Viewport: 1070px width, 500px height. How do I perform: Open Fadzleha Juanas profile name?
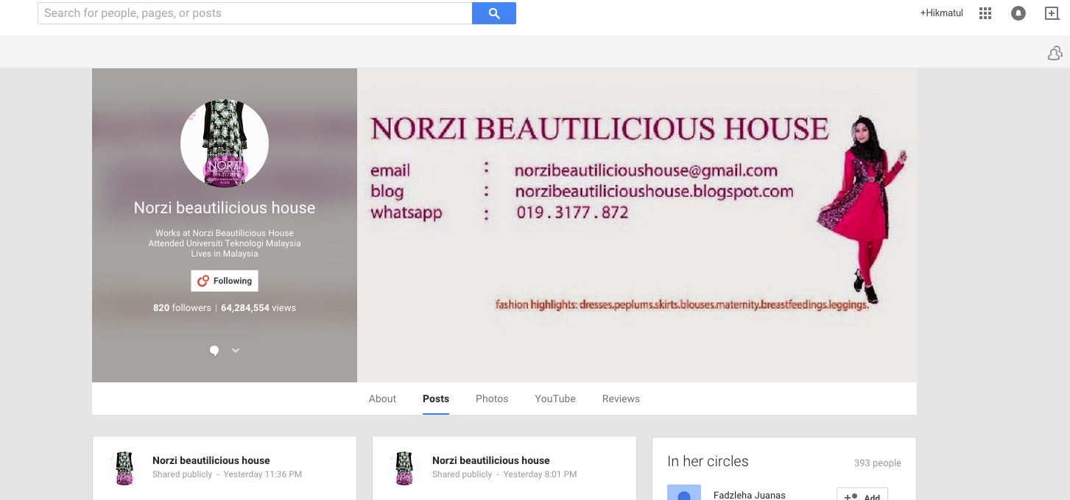[x=750, y=495]
